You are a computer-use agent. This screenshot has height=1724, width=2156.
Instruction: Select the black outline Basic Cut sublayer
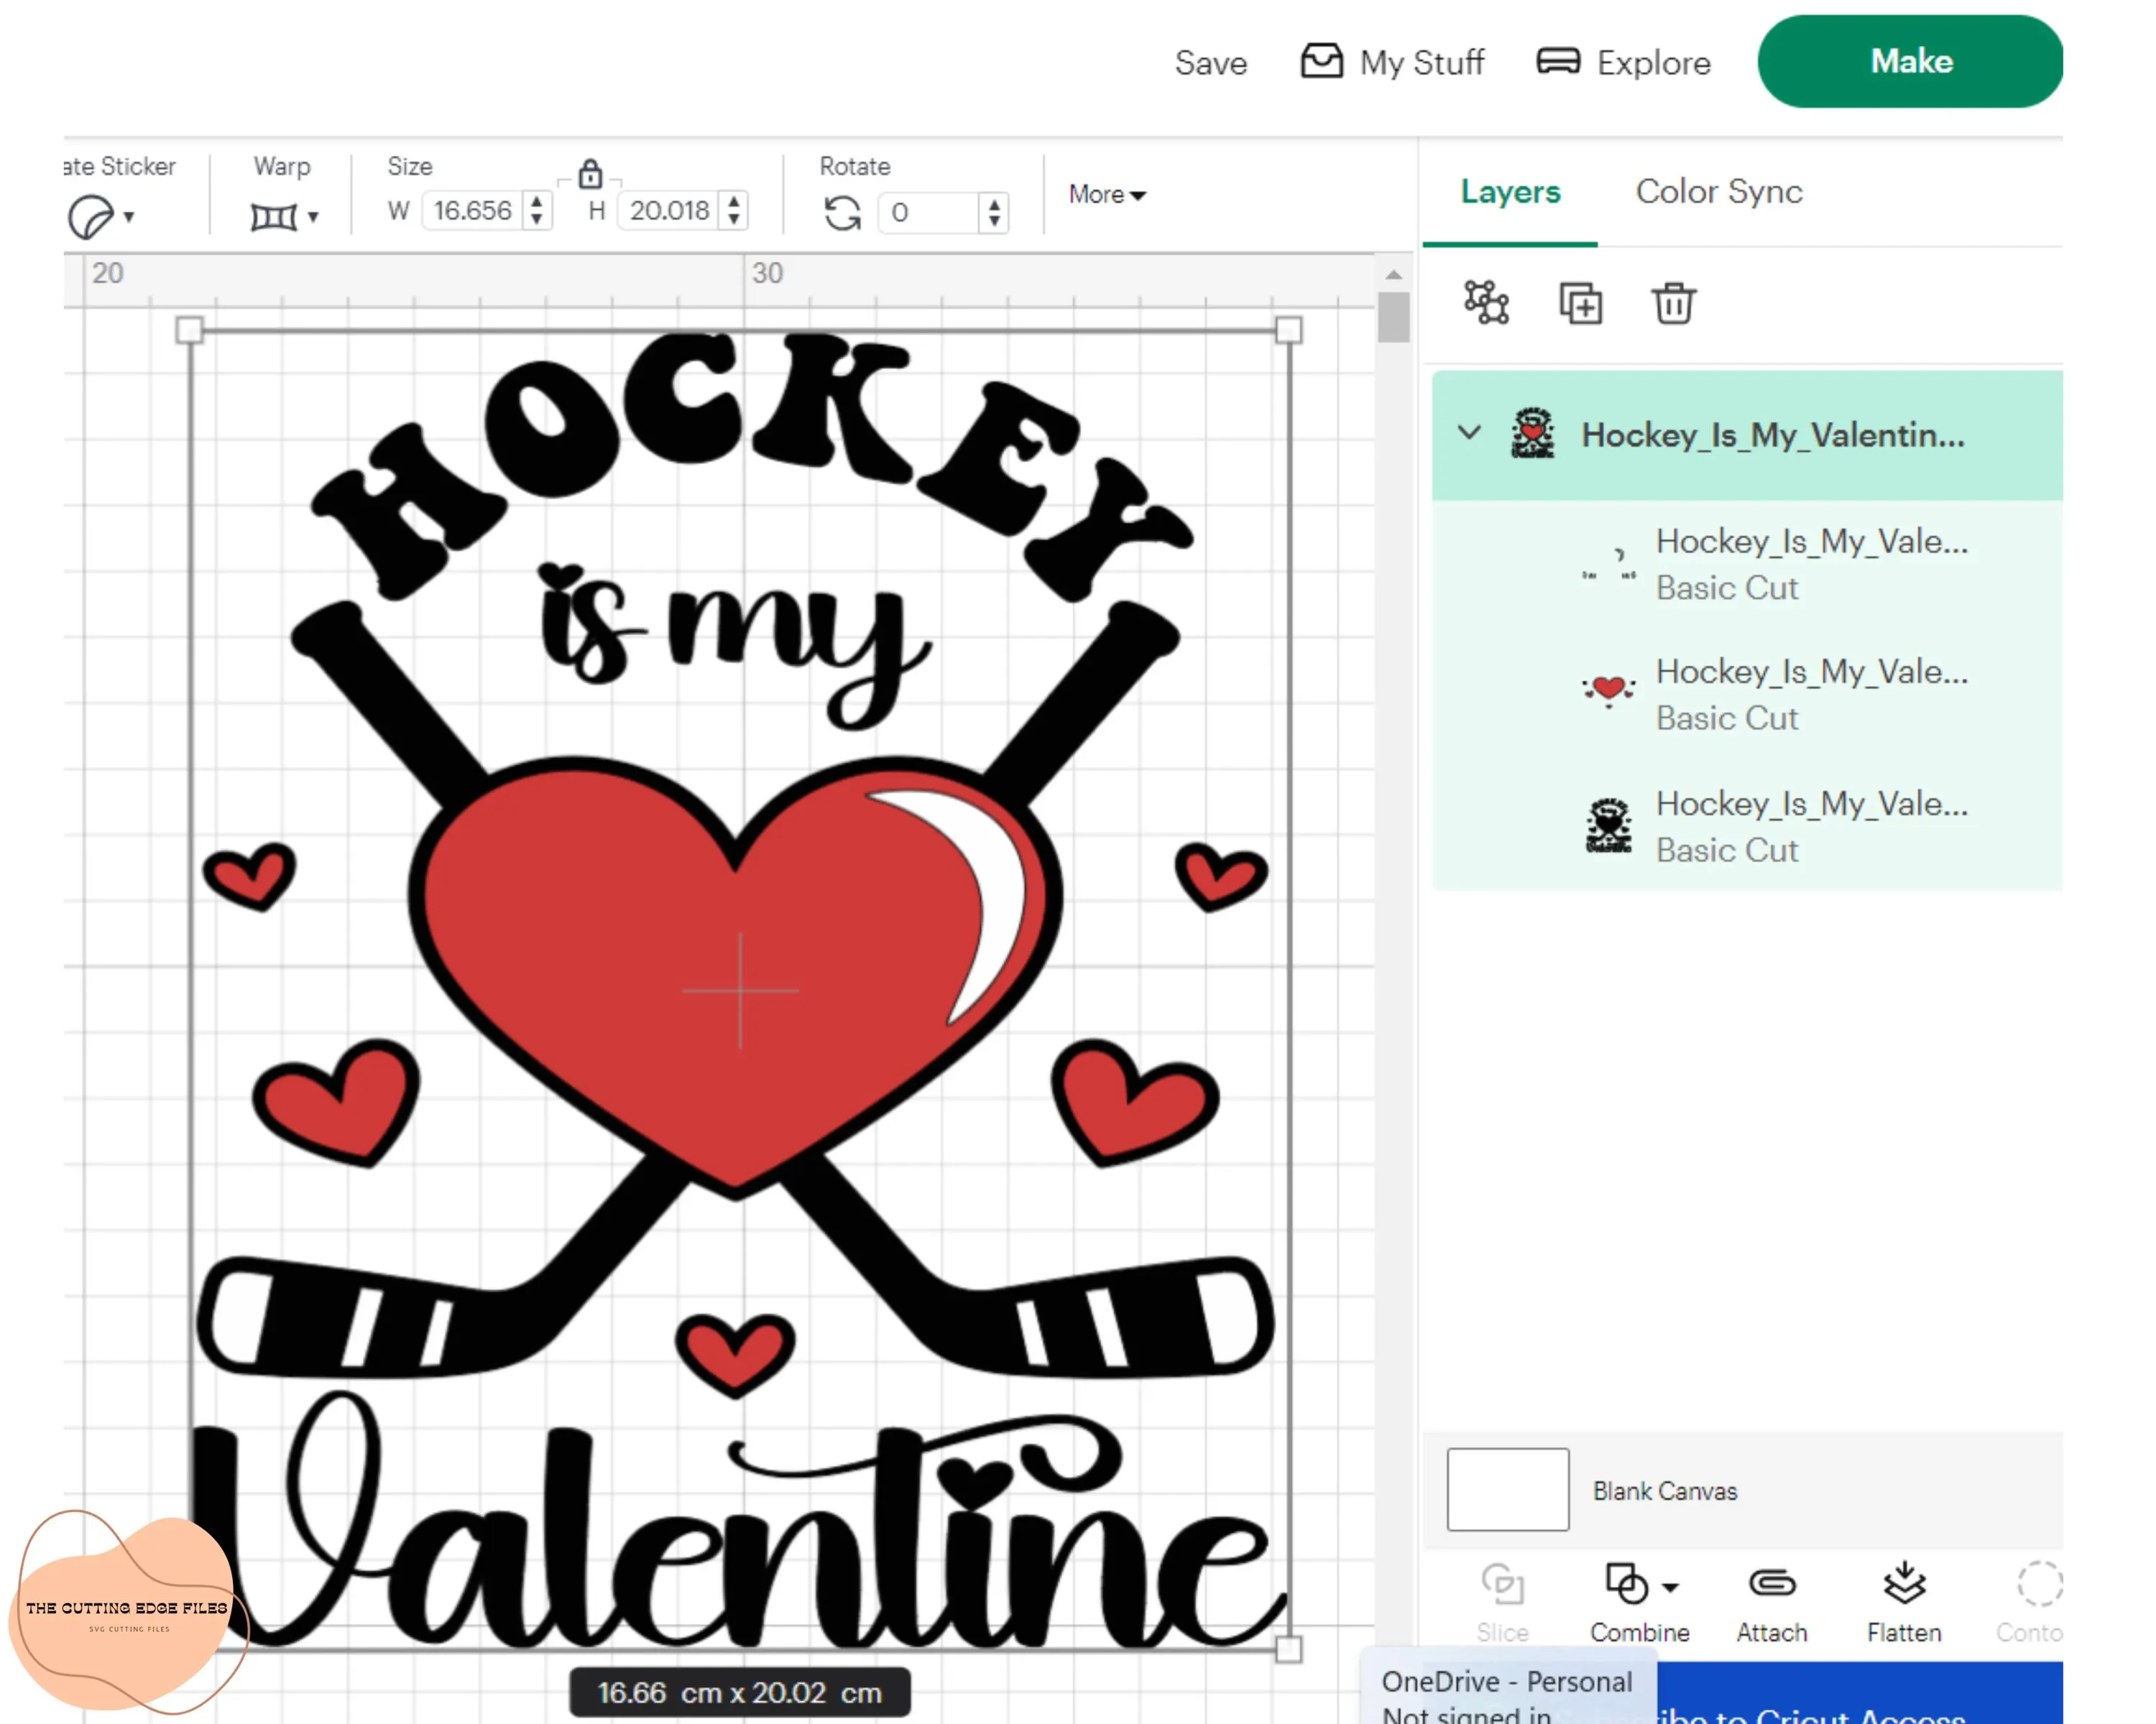coord(1747,825)
